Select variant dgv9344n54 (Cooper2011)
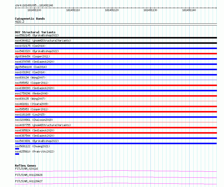The height and width of the screenshot is (187, 224). [x=32, y=56]
